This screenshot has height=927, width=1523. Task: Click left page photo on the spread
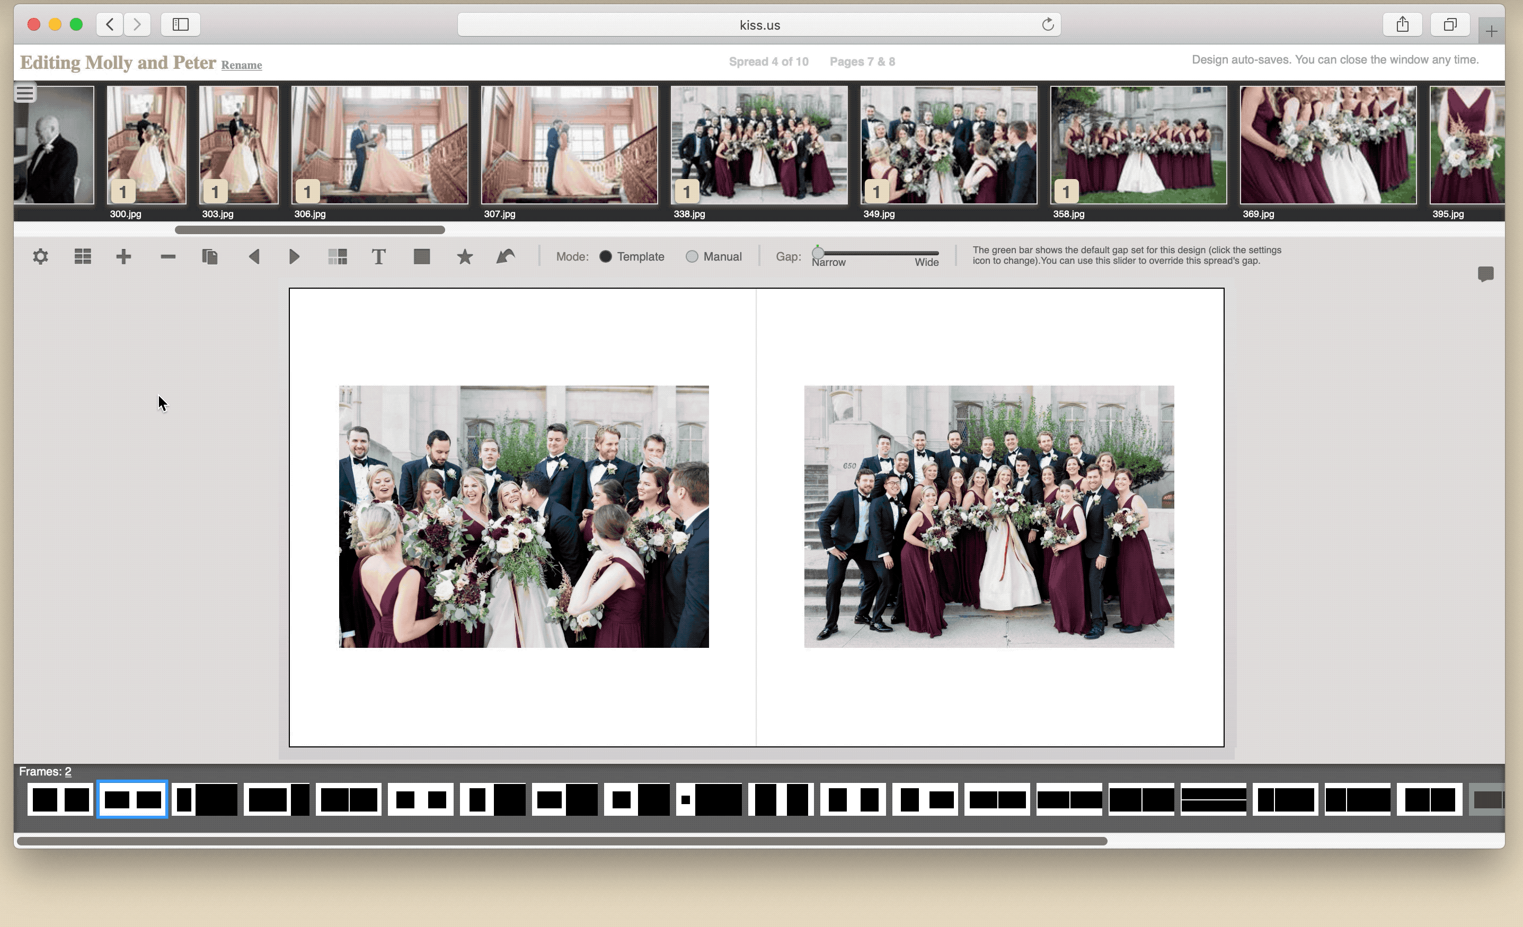pos(524,516)
